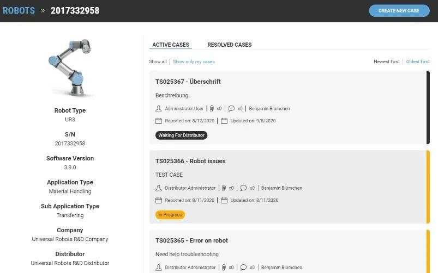Click the comment bubble icon in TS025367

(231, 109)
